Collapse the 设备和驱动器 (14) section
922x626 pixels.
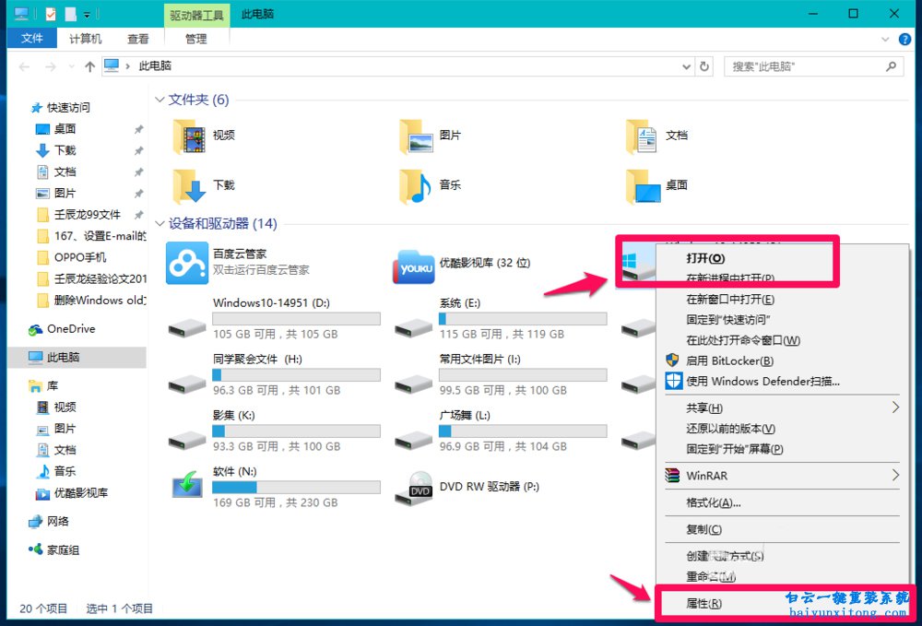pyautogui.click(x=160, y=222)
